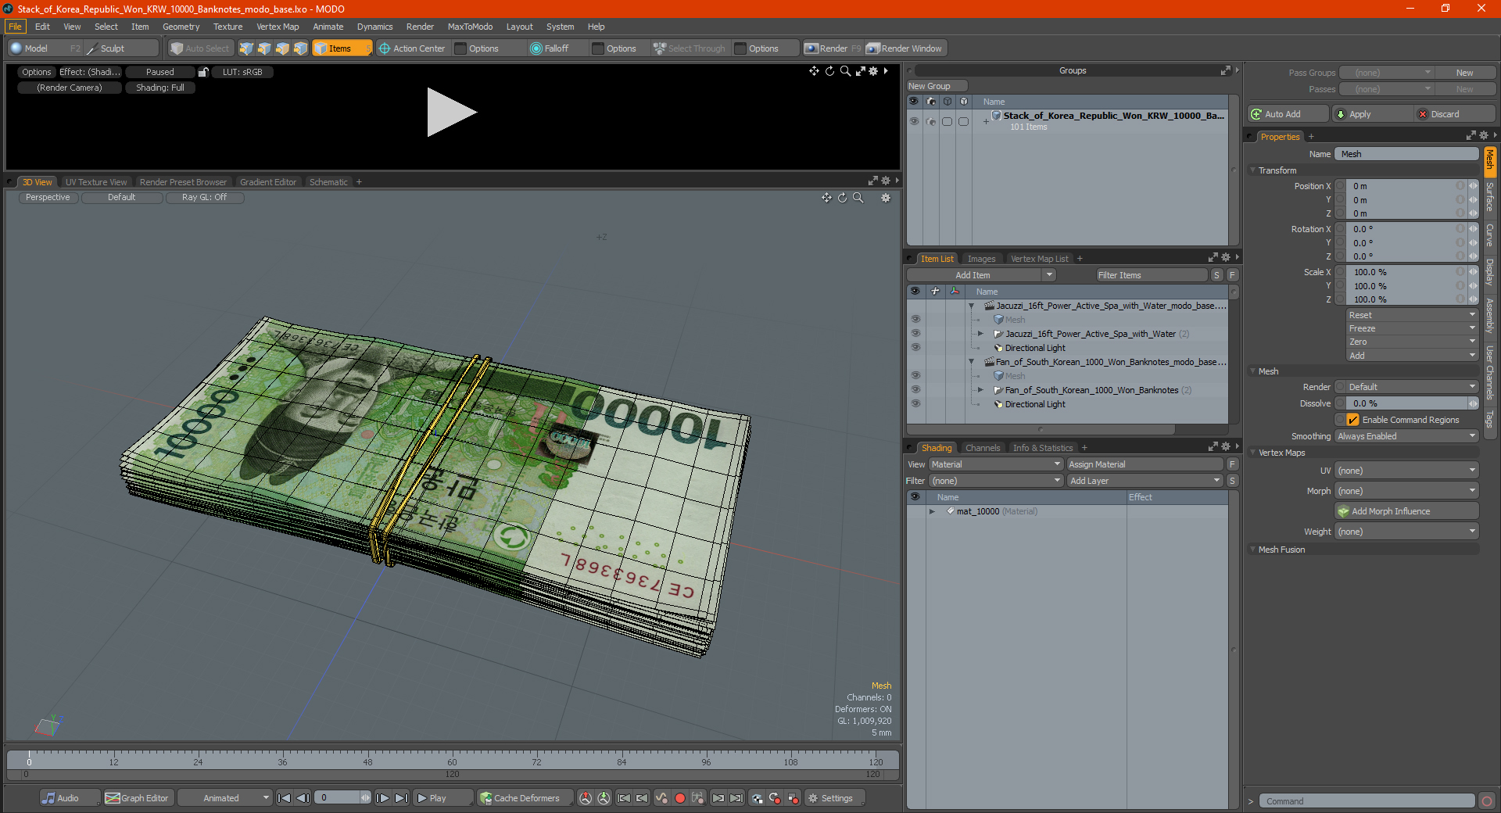Click 3D viewport move/pan icon

(x=826, y=198)
